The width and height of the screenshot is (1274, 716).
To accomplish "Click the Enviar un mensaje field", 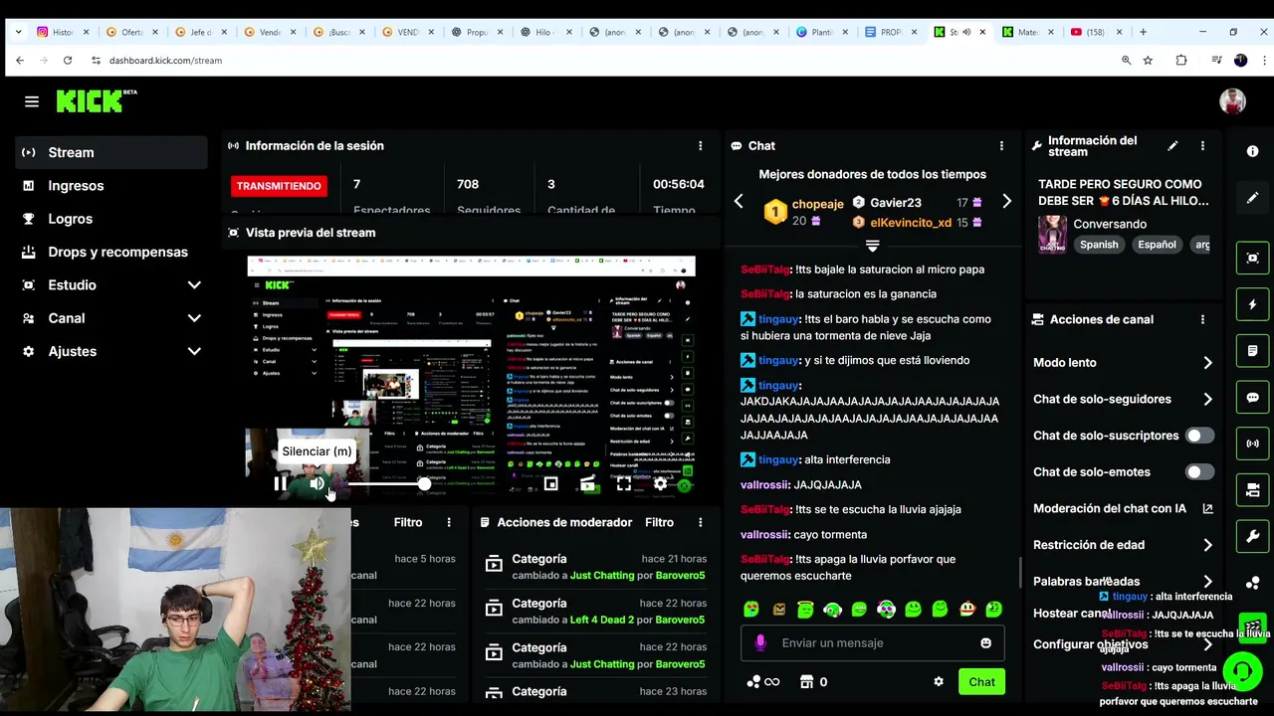I will coord(873,642).
